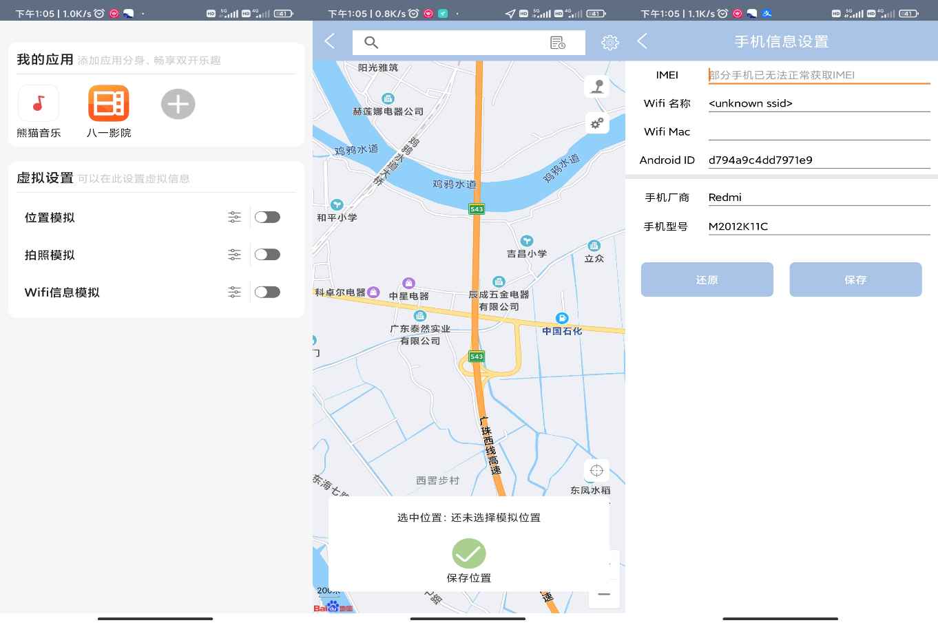
Task: Select the Wifi信息模拟 row label
Action: coord(62,293)
